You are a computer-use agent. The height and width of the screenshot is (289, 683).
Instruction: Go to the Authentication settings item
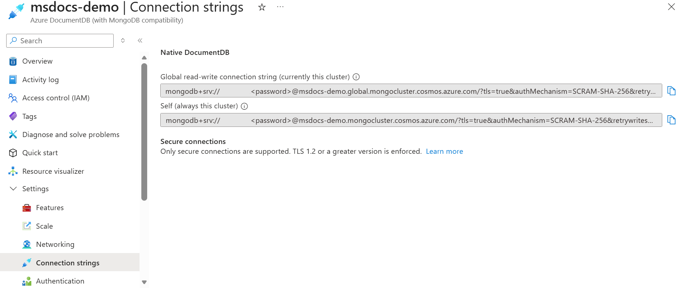click(x=60, y=281)
